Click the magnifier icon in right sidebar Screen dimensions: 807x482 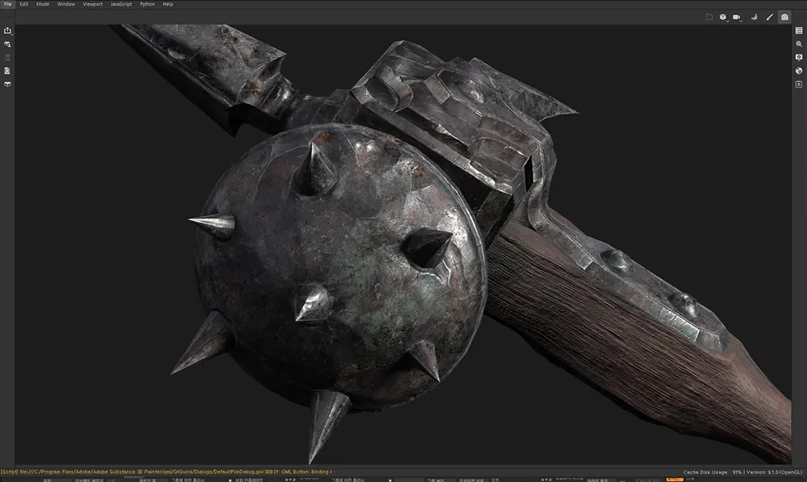799,44
